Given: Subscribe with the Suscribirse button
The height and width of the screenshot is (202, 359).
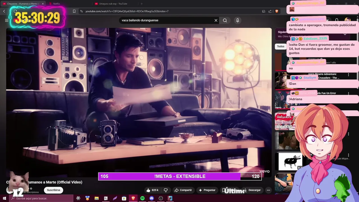Looking at the screenshot, I should (54, 190).
